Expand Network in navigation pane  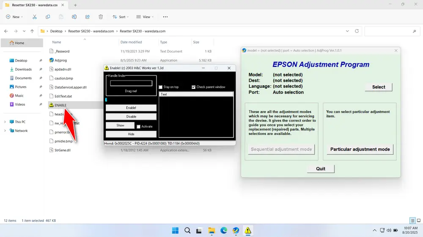coord(5,131)
